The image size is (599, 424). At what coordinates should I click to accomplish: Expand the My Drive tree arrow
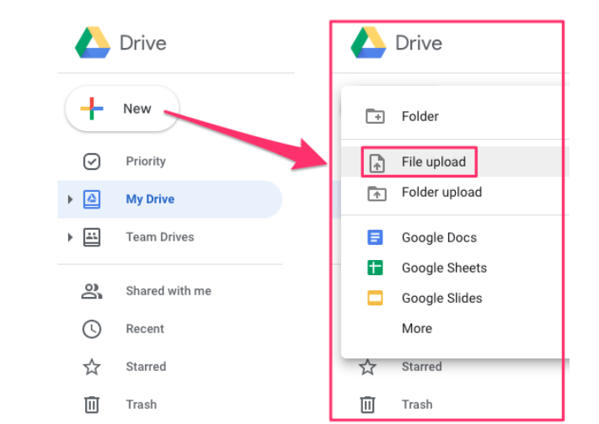(x=69, y=199)
